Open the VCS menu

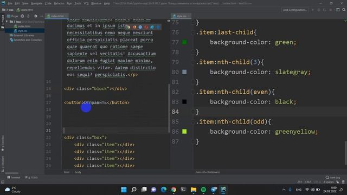pos(86,3)
